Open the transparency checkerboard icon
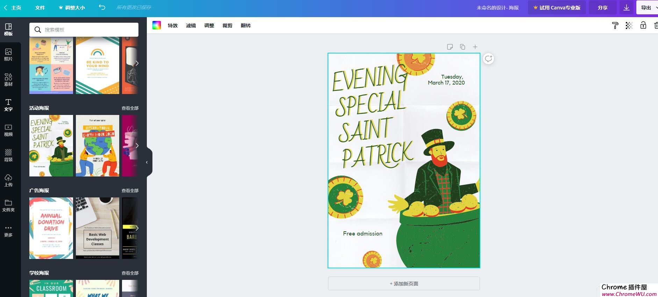Image resolution: width=658 pixels, height=297 pixels. (629, 26)
